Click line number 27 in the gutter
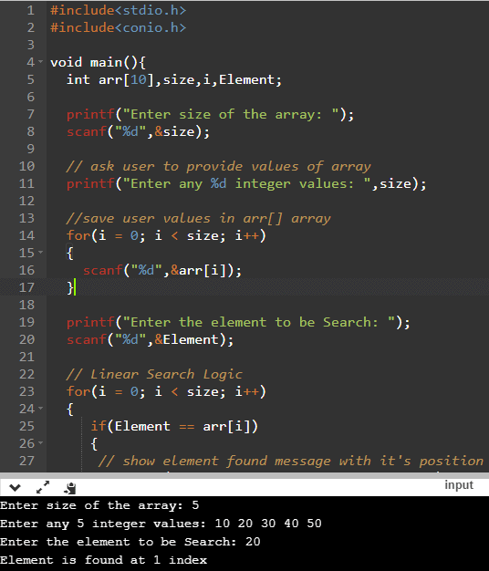Screen dimensions: 489x571 coord(26,461)
